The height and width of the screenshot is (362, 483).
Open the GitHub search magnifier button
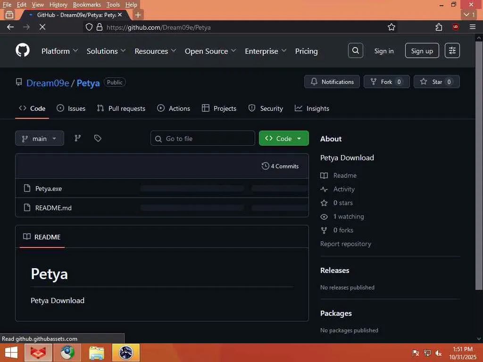356,50
